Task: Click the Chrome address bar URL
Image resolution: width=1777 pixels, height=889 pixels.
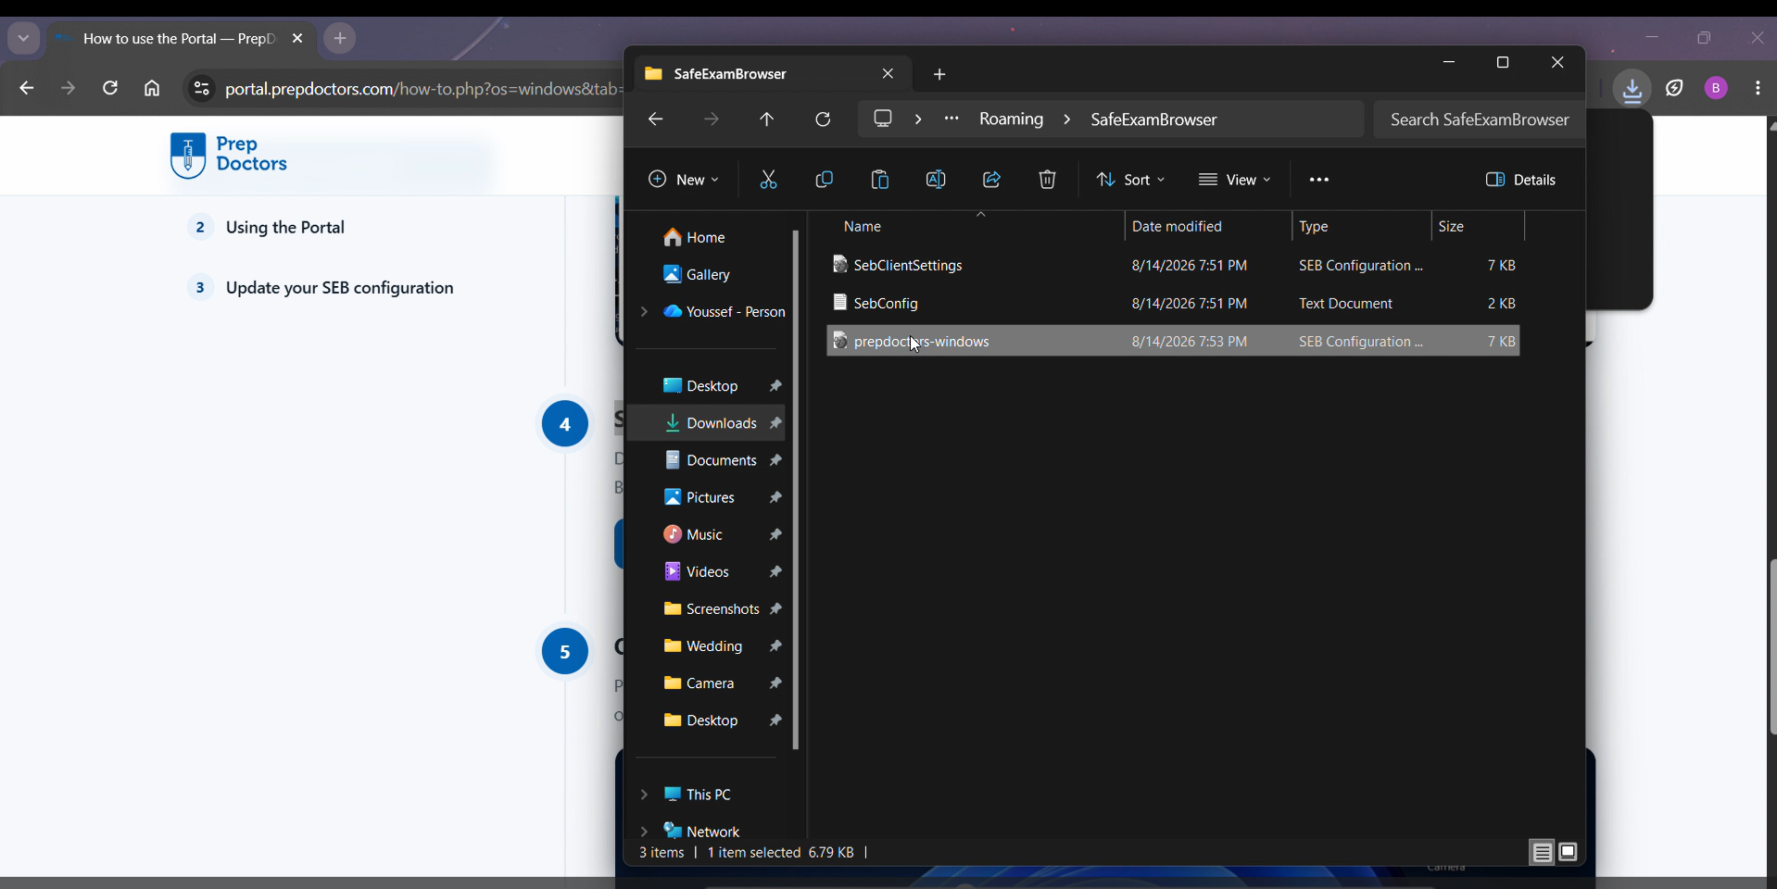Action: click(x=422, y=89)
